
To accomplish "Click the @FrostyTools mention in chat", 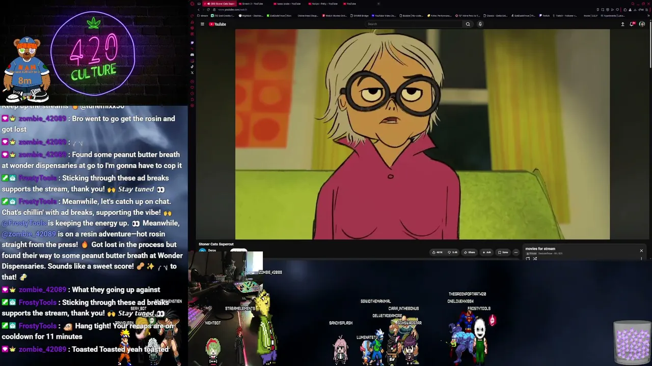I will point(24,223).
